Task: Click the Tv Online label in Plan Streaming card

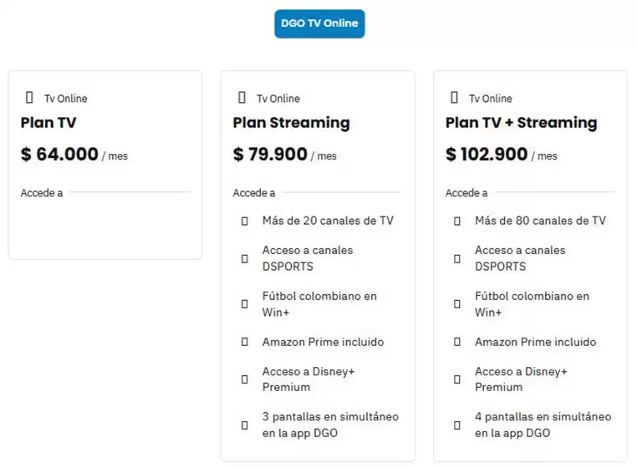Action: [x=278, y=99]
